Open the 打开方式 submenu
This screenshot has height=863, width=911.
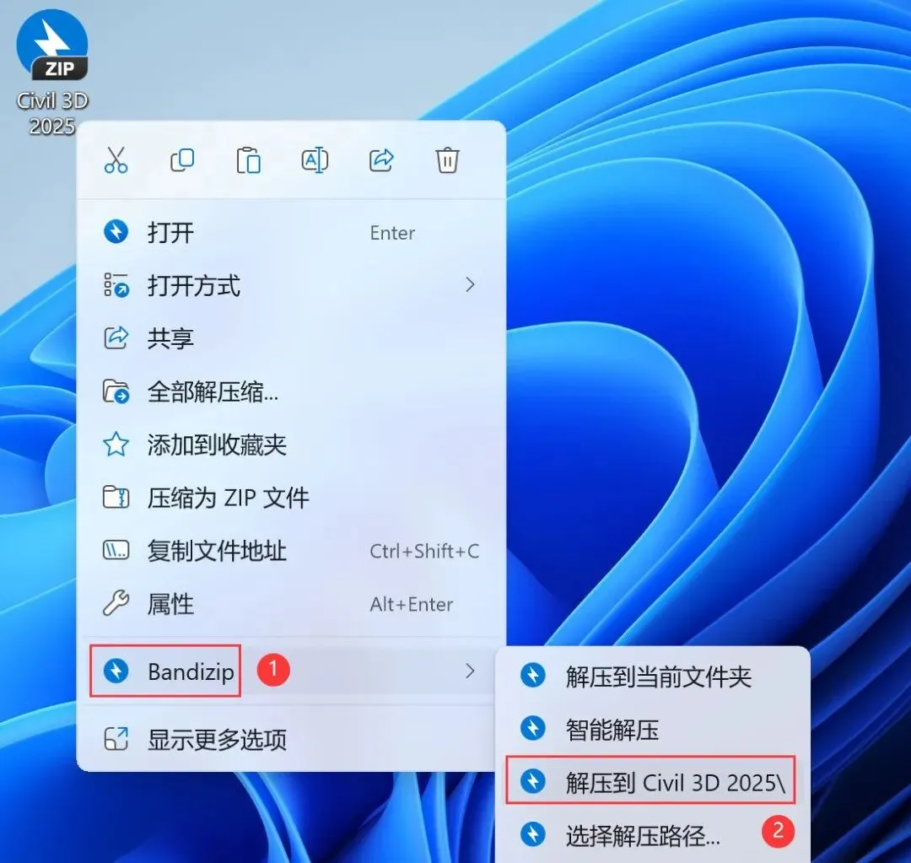(x=291, y=285)
